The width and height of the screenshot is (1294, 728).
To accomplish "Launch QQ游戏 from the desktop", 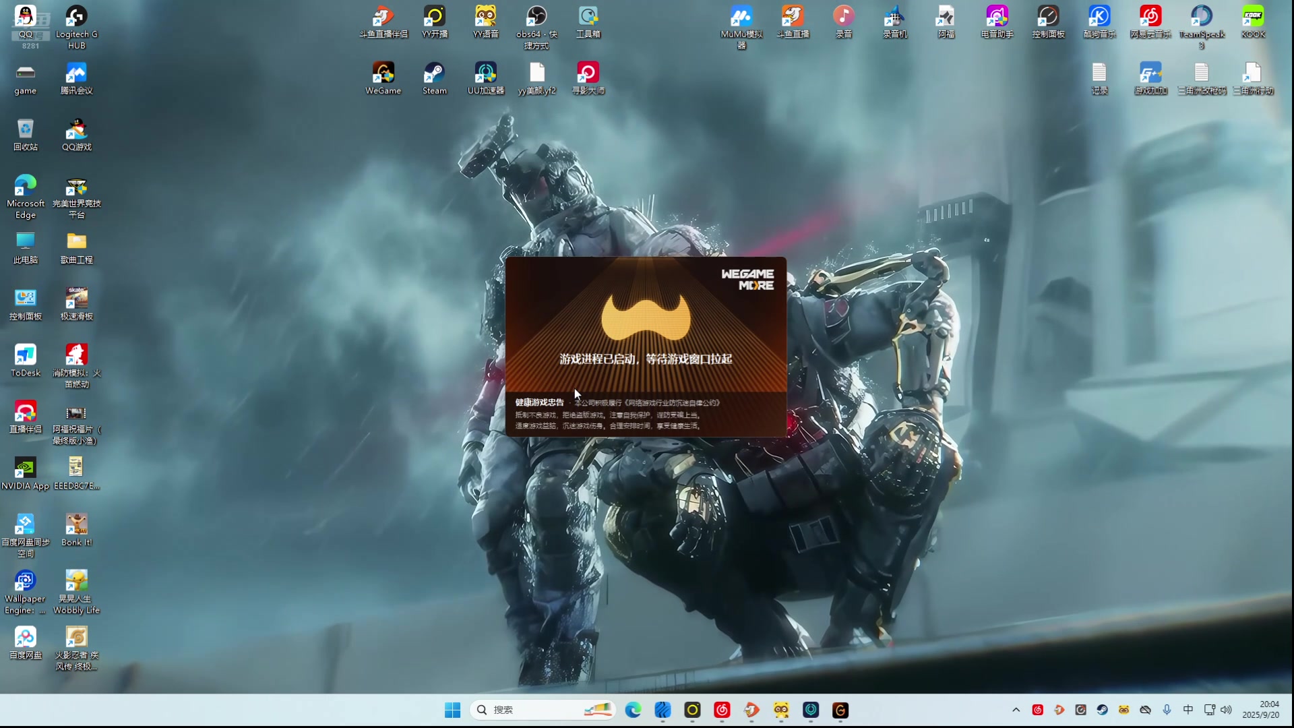I will coord(76,135).
